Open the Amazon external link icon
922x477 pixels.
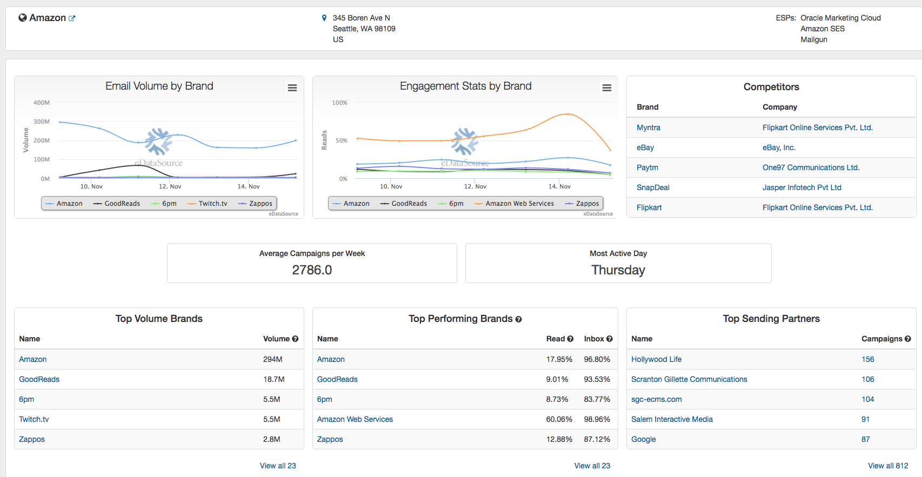[72, 18]
